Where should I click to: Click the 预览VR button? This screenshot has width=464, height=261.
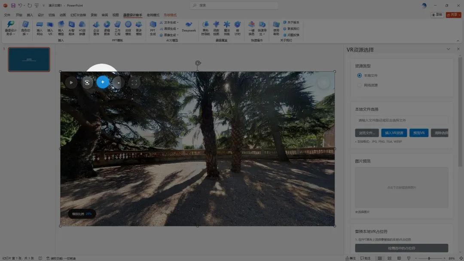(x=419, y=133)
